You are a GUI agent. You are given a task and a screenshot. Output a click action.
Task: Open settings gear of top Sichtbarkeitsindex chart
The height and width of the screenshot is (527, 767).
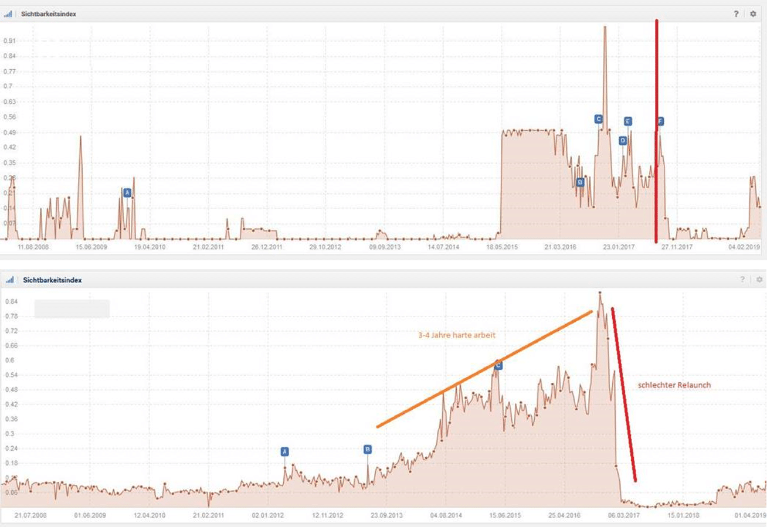point(754,14)
